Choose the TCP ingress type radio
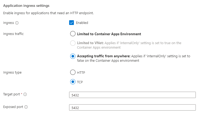Screen dimensions: 219x124 tap(73, 82)
